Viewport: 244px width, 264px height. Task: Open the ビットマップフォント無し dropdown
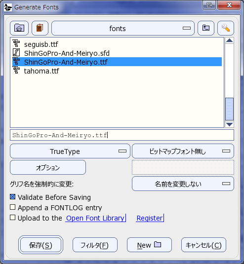pyautogui.click(x=183, y=151)
